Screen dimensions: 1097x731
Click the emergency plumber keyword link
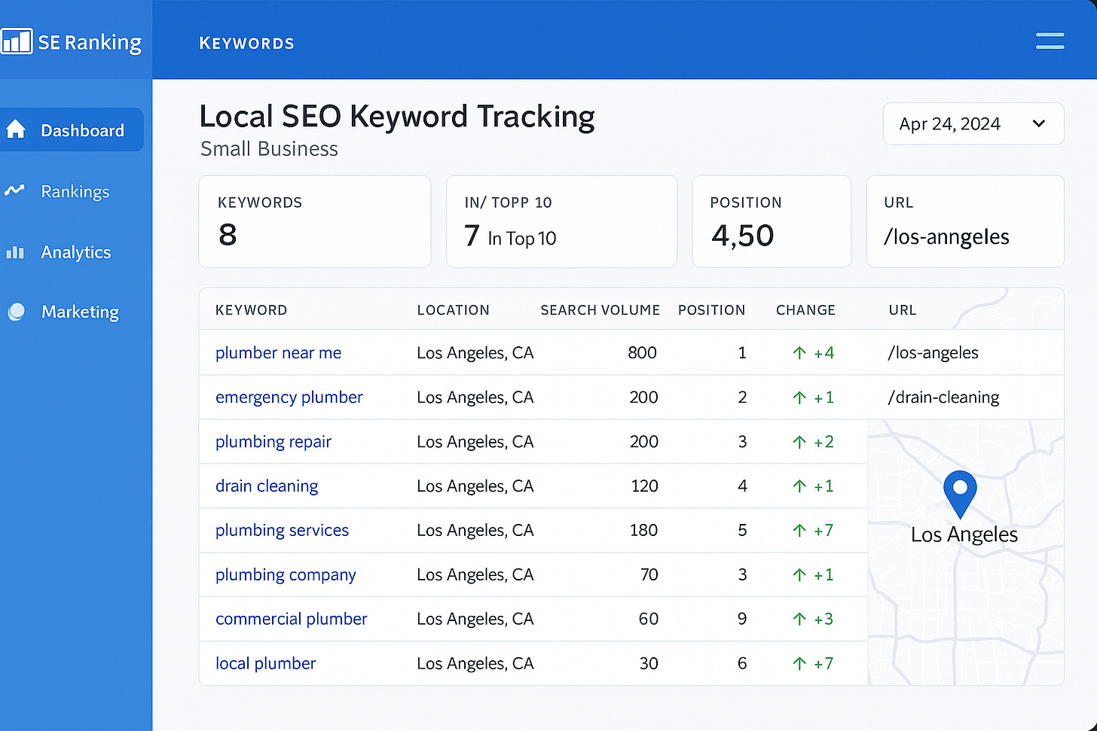(x=289, y=397)
